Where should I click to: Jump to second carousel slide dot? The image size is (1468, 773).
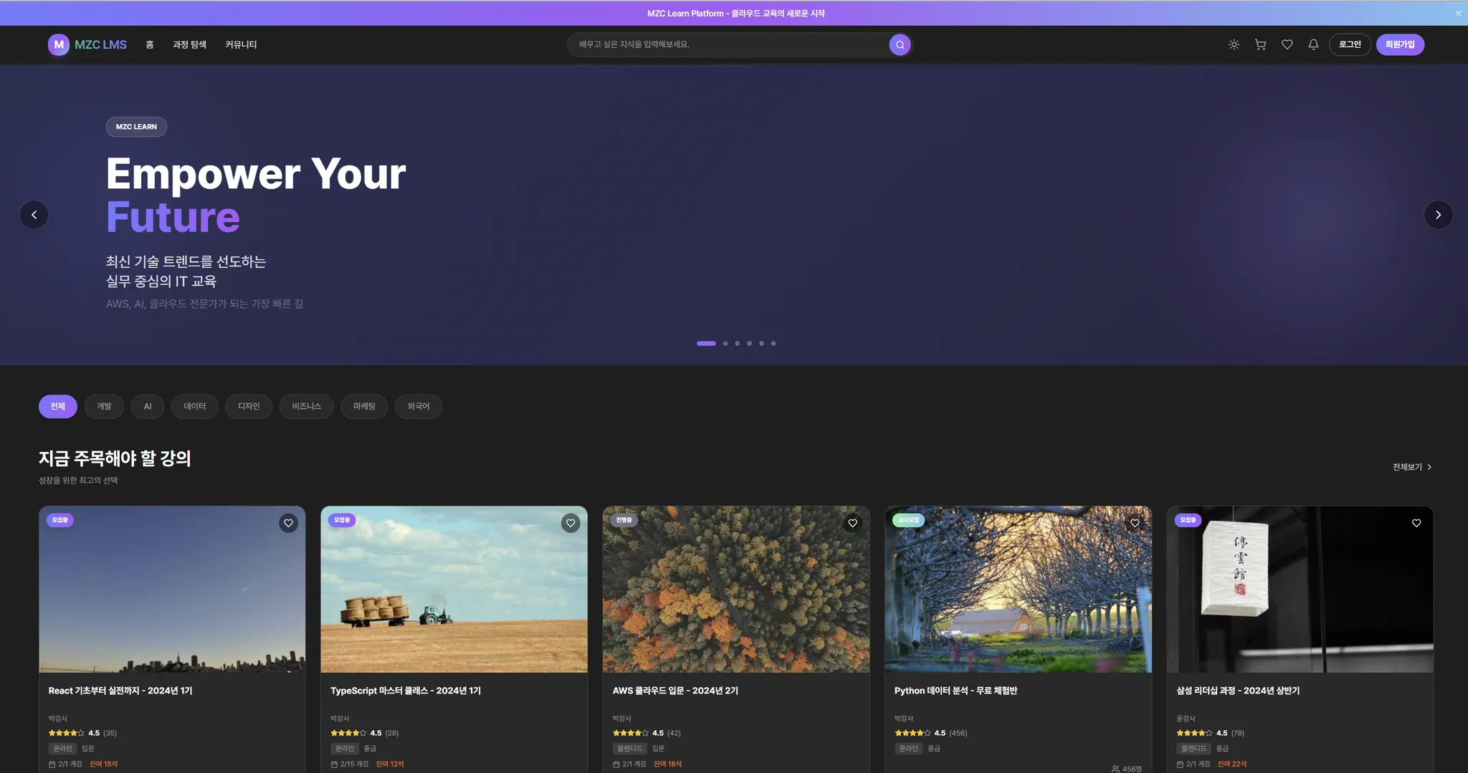725,343
